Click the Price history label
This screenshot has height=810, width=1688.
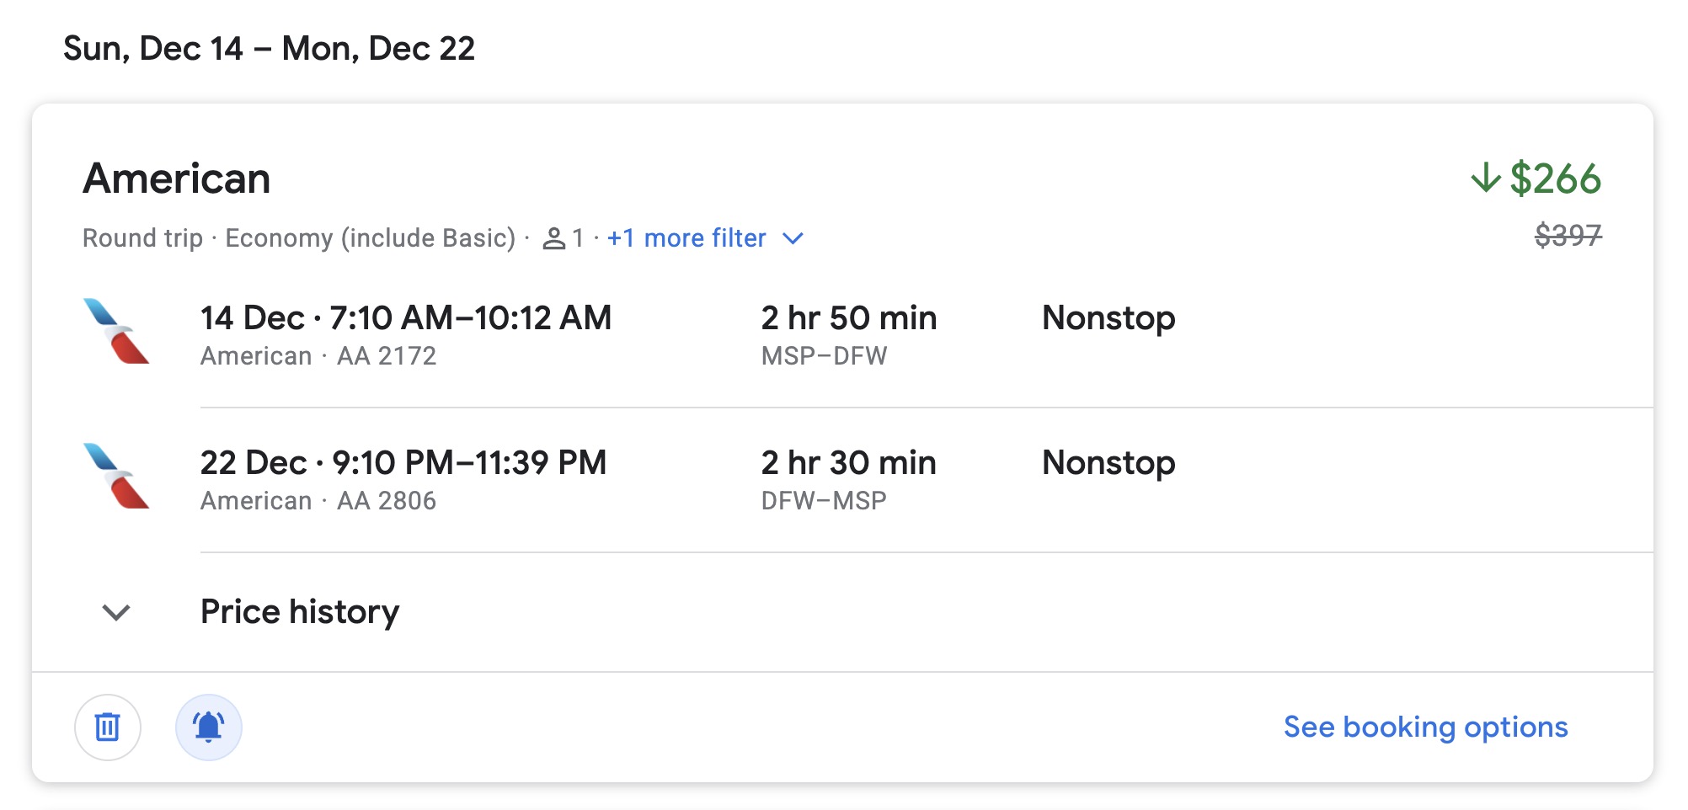click(x=300, y=612)
